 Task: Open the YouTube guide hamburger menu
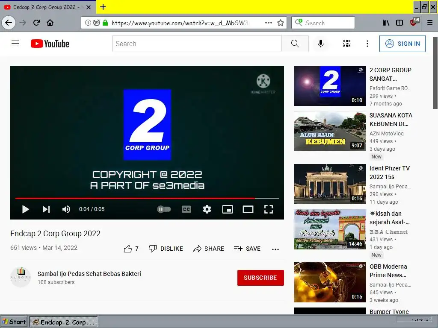(15, 44)
